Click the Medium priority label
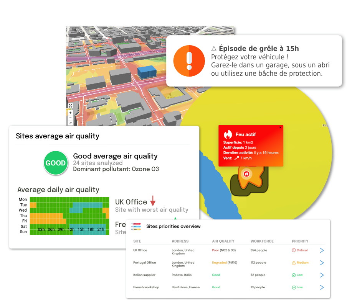 click(x=302, y=263)
